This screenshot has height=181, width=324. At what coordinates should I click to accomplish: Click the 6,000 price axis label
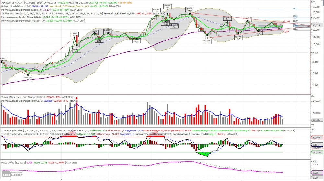[x=316, y=85]
